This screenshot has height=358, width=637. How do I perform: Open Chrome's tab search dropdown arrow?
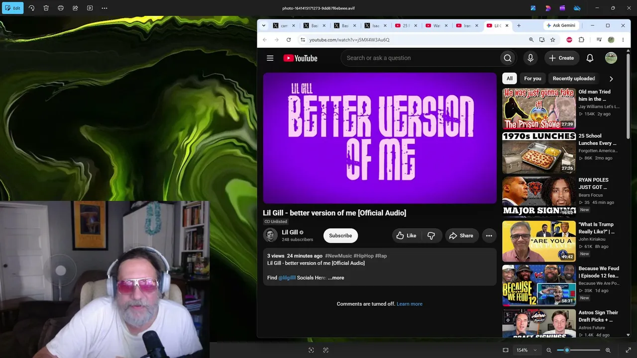[x=264, y=25]
